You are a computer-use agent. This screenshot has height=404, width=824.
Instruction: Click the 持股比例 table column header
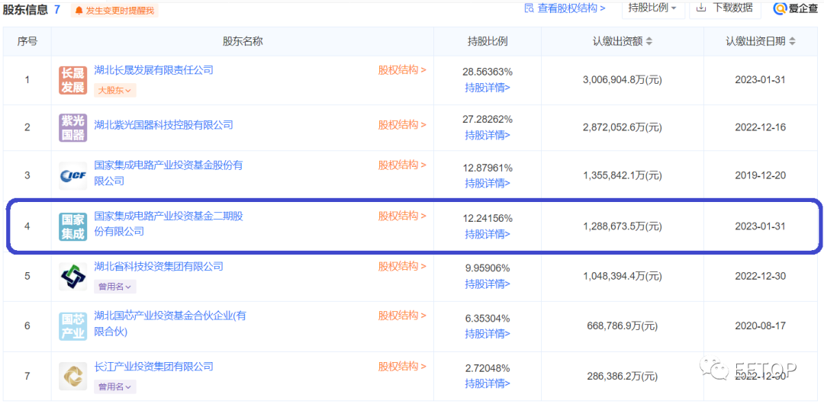(488, 41)
